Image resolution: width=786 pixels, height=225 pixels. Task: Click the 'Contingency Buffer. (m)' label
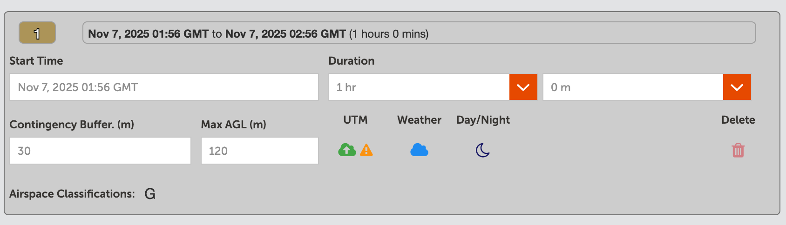click(x=72, y=125)
